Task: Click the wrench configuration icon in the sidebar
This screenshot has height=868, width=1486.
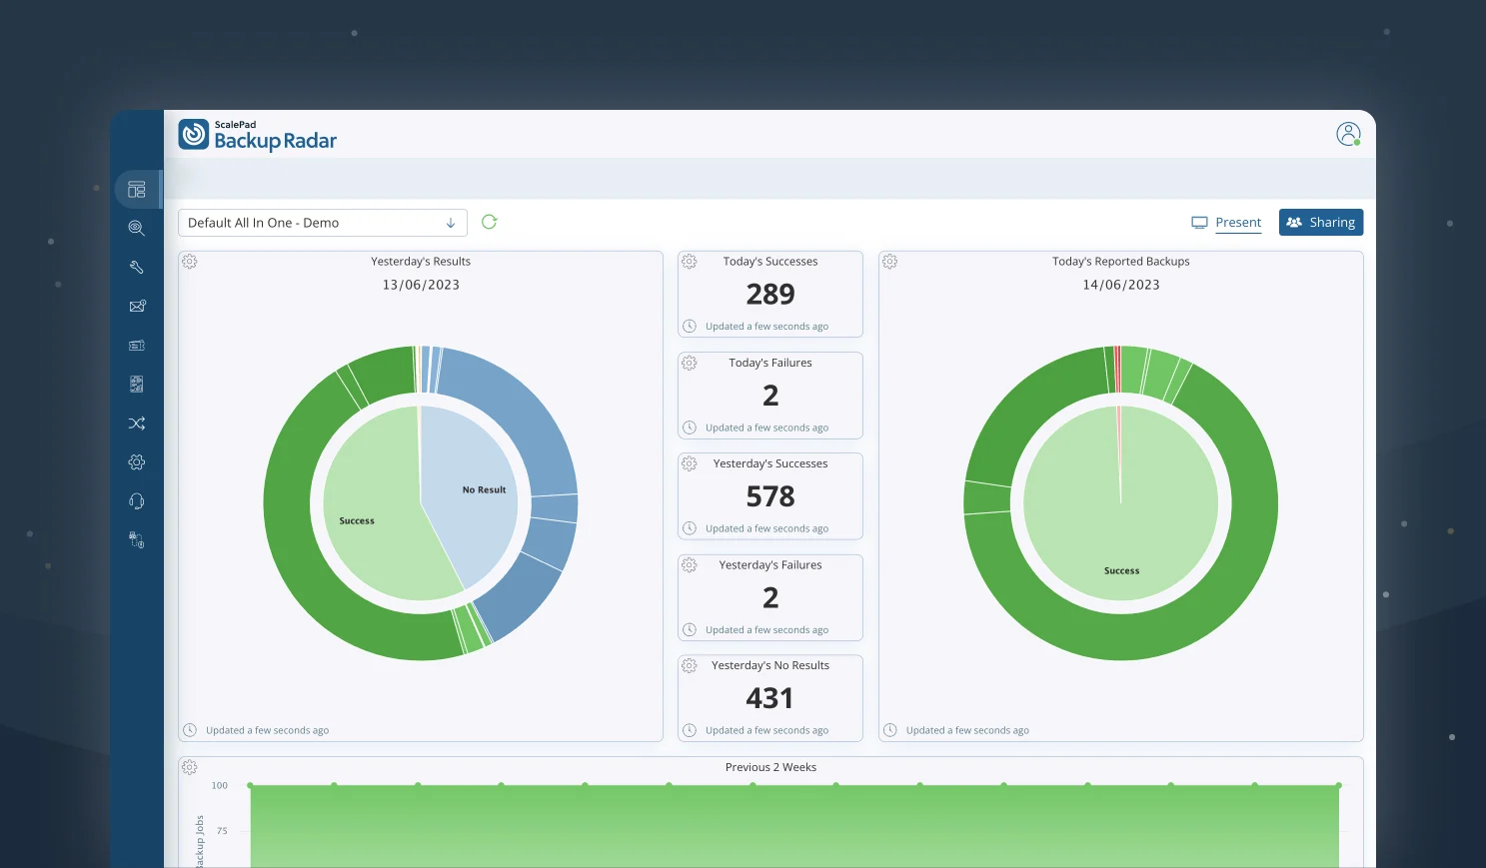Action: (x=136, y=267)
